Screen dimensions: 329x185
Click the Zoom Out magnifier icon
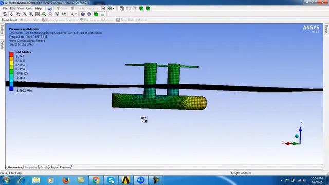pos(25,14)
